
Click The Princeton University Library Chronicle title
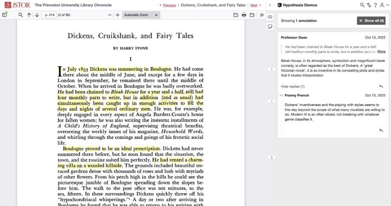click(x=73, y=5)
